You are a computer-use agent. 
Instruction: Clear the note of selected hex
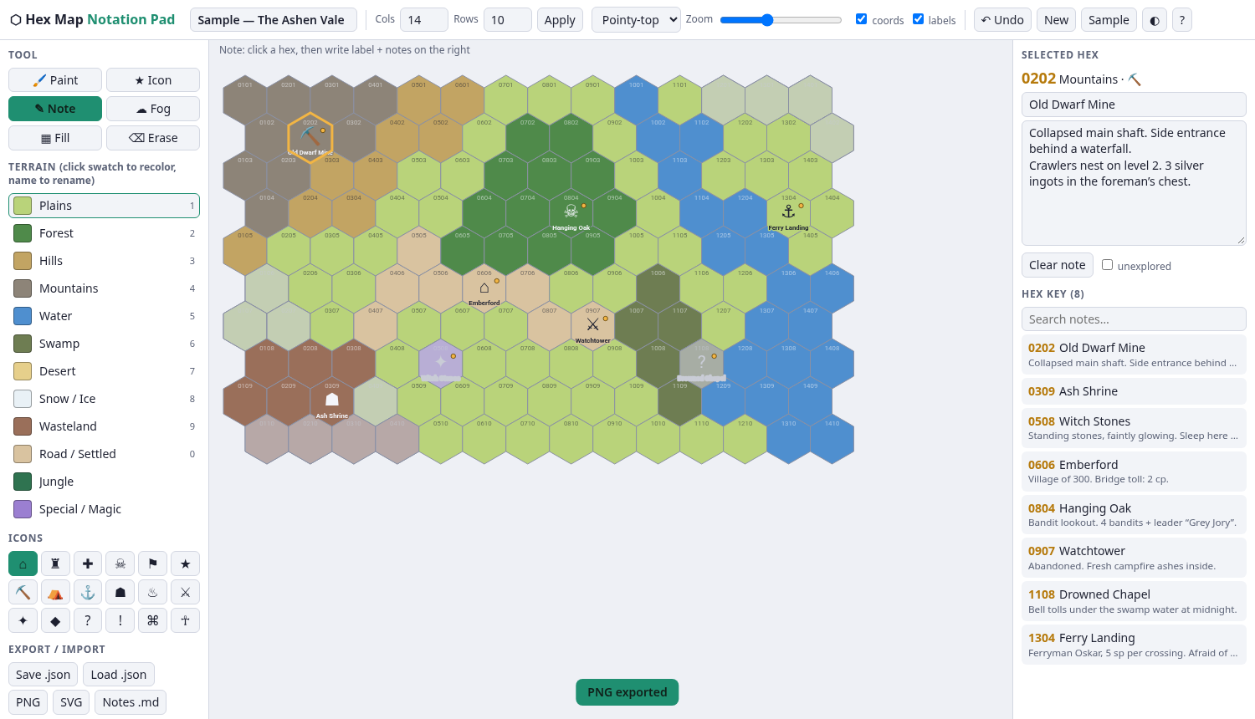click(x=1058, y=265)
